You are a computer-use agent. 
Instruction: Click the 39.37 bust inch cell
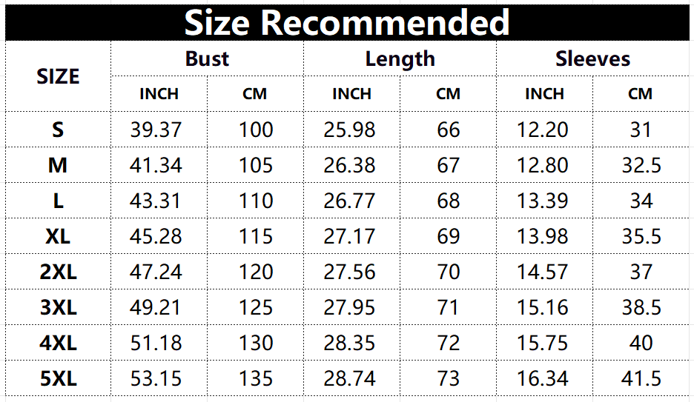click(x=156, y=130)
